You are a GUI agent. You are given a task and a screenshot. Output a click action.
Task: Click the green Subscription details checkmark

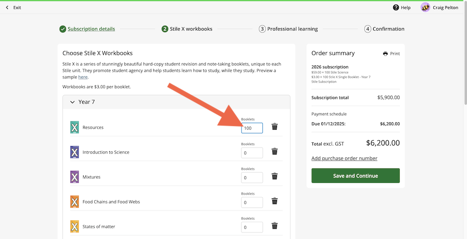[x=63, y=29]
